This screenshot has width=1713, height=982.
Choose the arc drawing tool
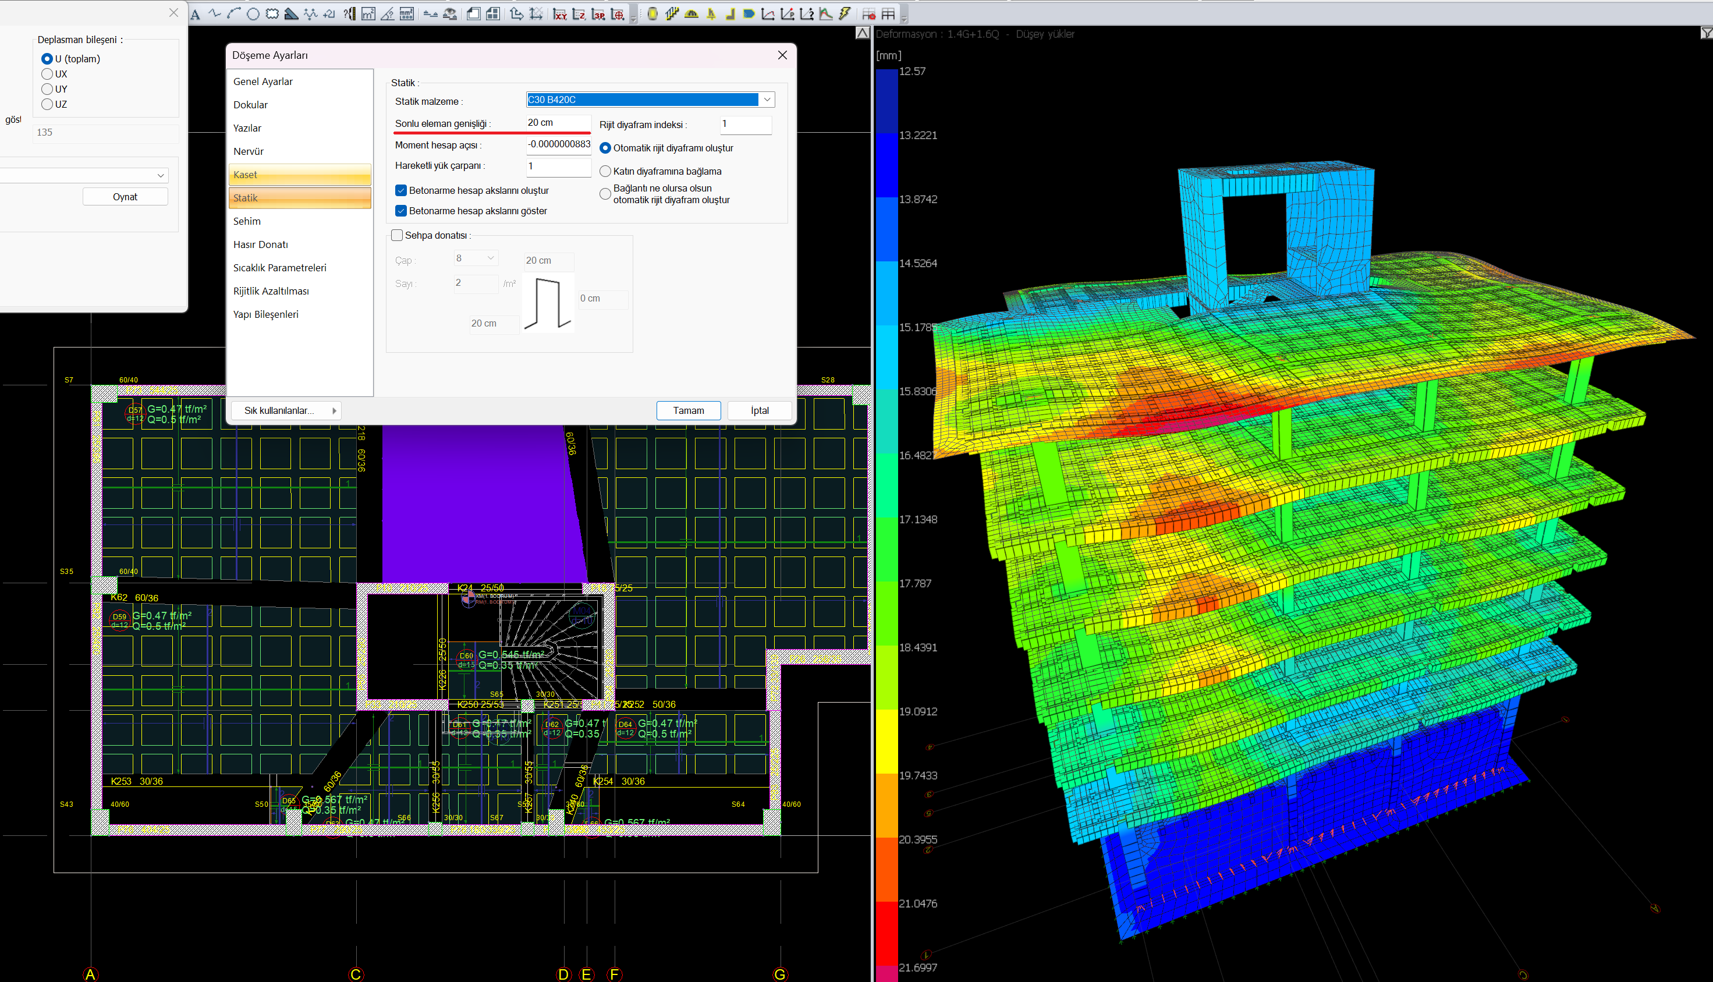click(x=234, y=13)
